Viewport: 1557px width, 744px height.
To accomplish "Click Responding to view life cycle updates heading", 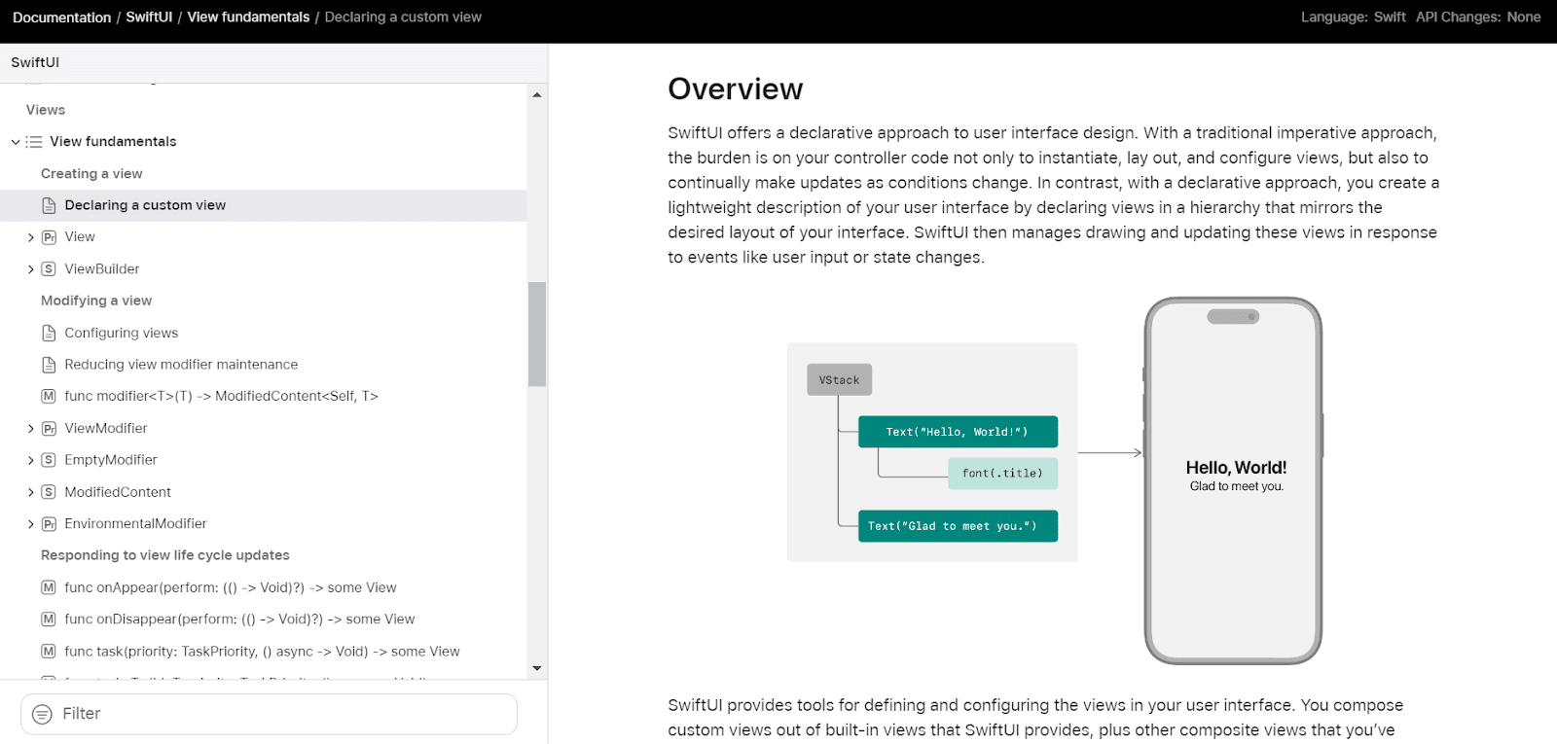I will tap(165, 555).
